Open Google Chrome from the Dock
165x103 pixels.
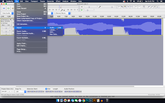coord(84,100)
